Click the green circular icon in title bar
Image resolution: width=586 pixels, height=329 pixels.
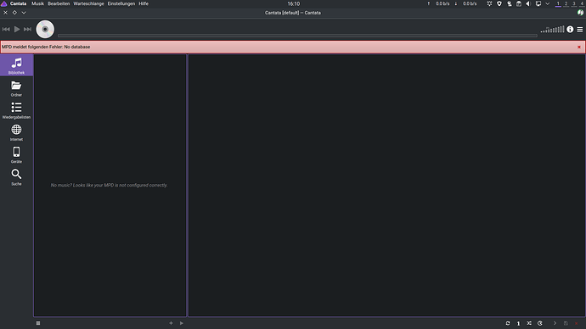(x=580, y=13)
